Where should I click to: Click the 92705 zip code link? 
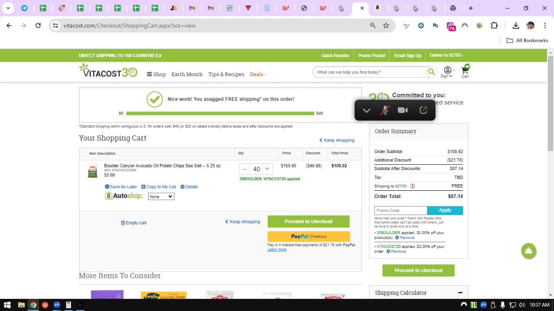(x=401, y=186)
